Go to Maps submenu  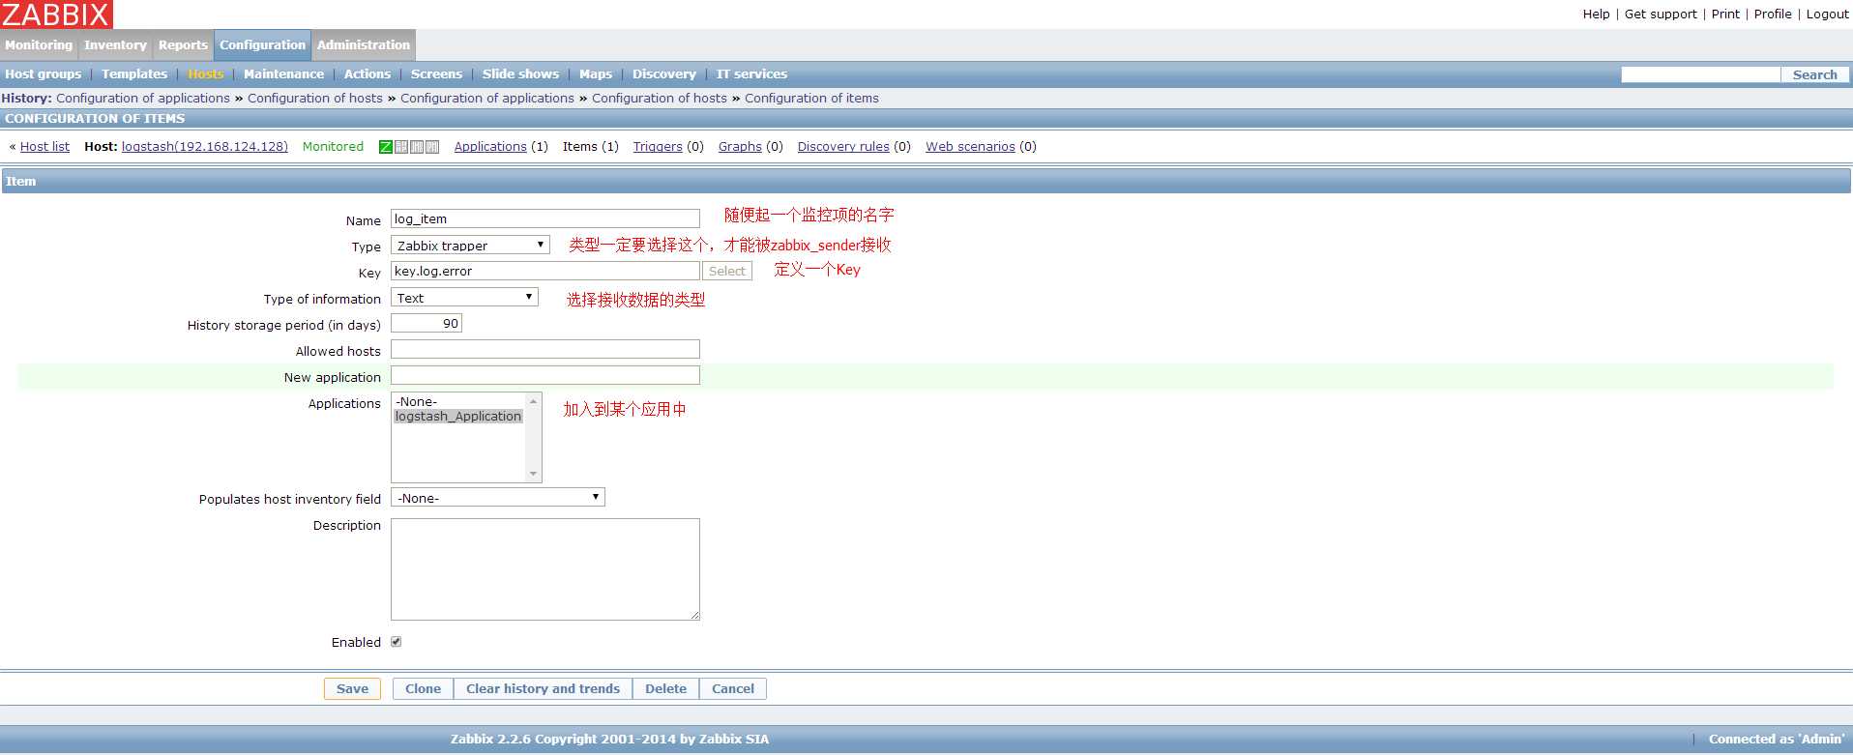pyautogui.click(x=596, y=73)
